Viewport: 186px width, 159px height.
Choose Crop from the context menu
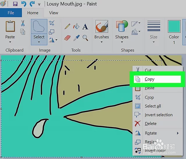tap(158, 98)
